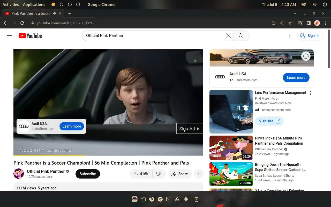
Task: Open Bringing Down The House video title
Action: [280, 167]
